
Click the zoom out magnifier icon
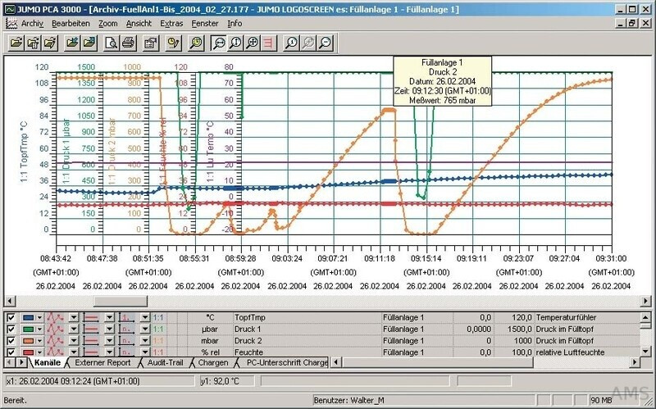[x=325, y=43]
